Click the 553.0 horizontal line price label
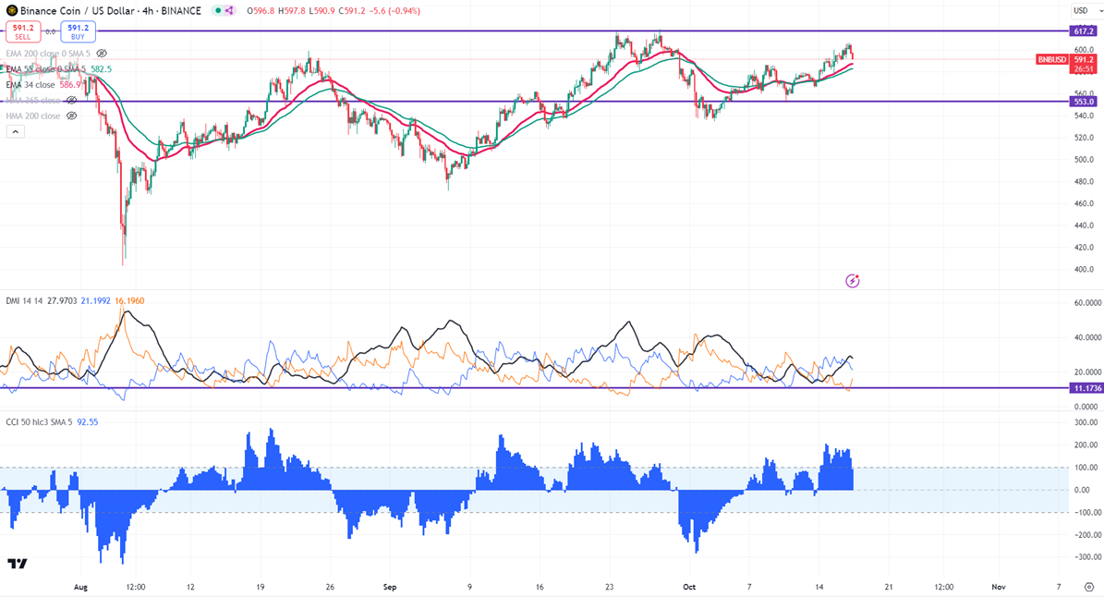Viewport: 1104px width, 597px height. [x=1084, y=102]
